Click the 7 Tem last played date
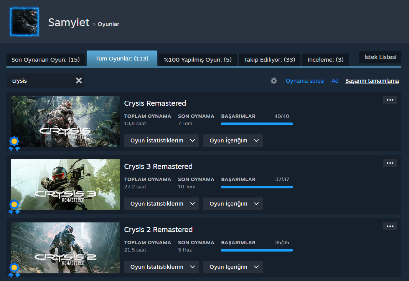409x281 pixels. click(x=185, y=124)
